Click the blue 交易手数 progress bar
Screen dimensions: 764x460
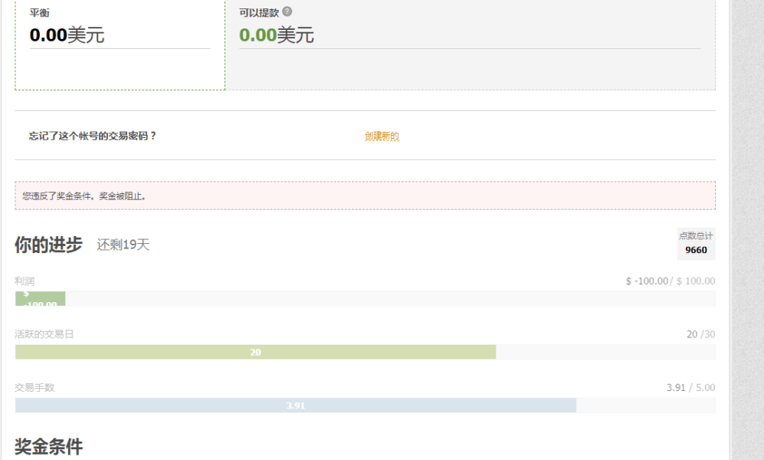pyautogui.click(x=295, y=406)
